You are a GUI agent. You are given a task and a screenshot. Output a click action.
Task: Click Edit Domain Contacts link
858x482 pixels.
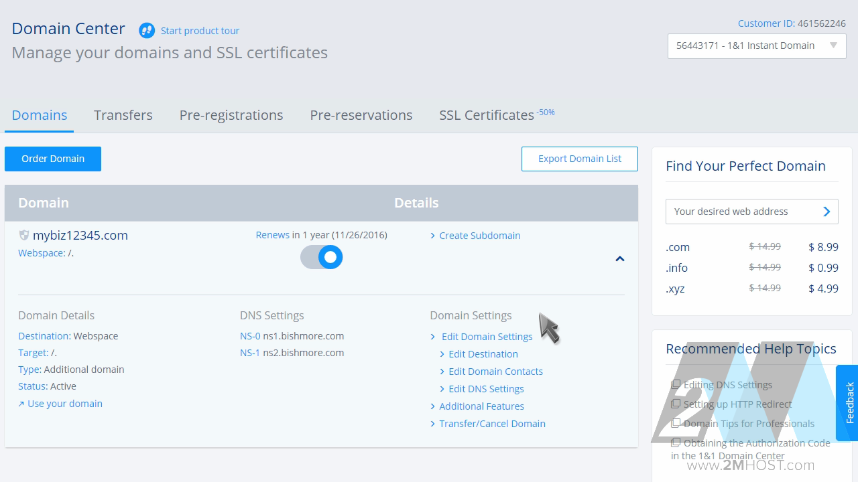496,372
